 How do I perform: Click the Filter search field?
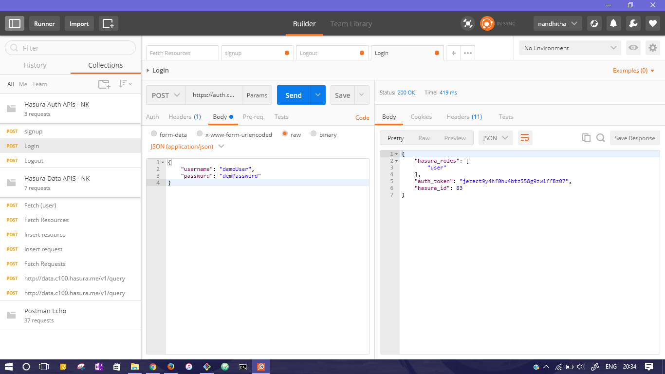point(71,48)
